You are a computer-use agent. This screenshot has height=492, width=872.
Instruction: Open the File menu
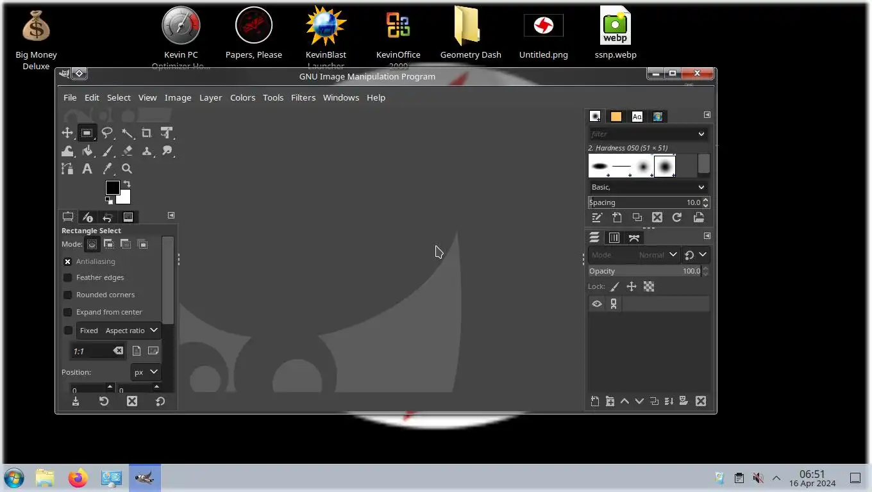[x=70, y=97]
